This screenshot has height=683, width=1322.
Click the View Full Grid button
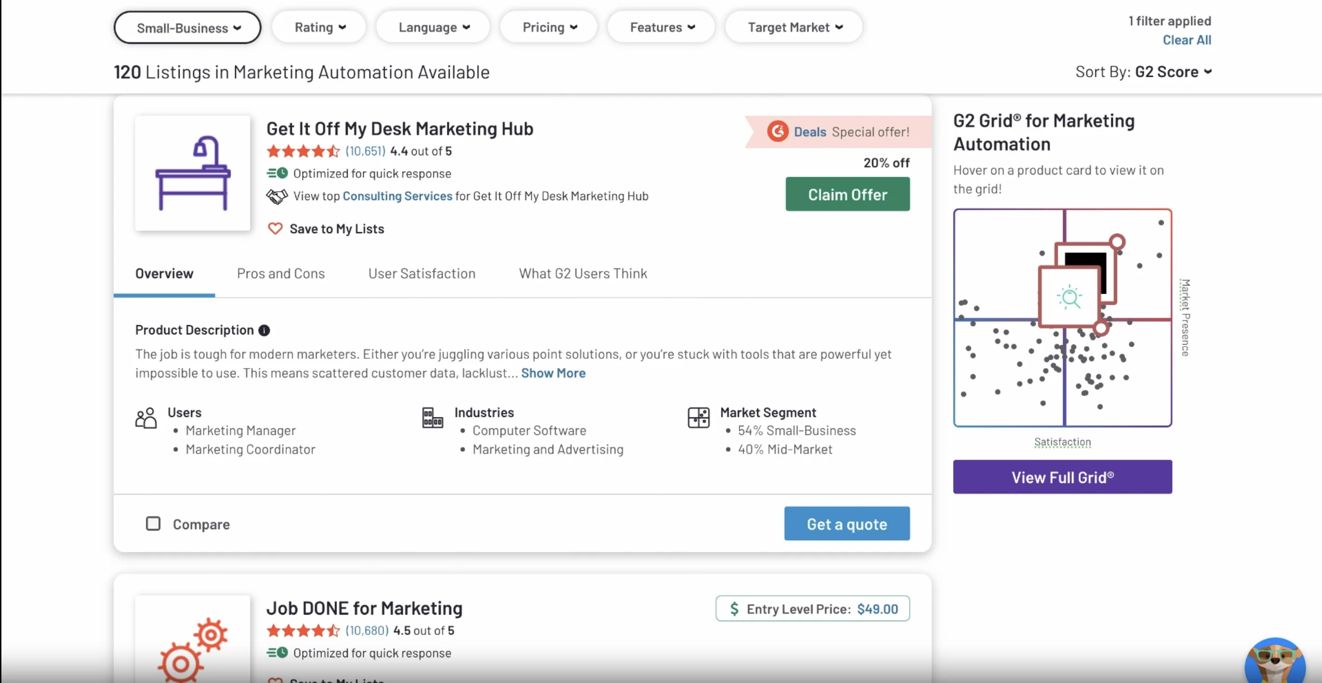[1062, 477]
